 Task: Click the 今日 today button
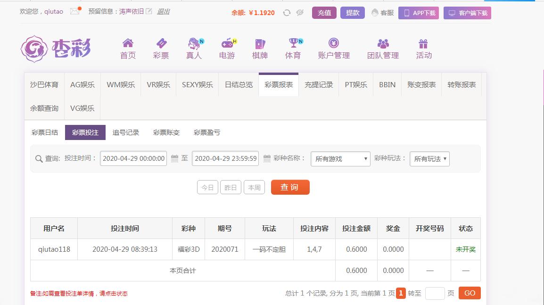(207, 187)
